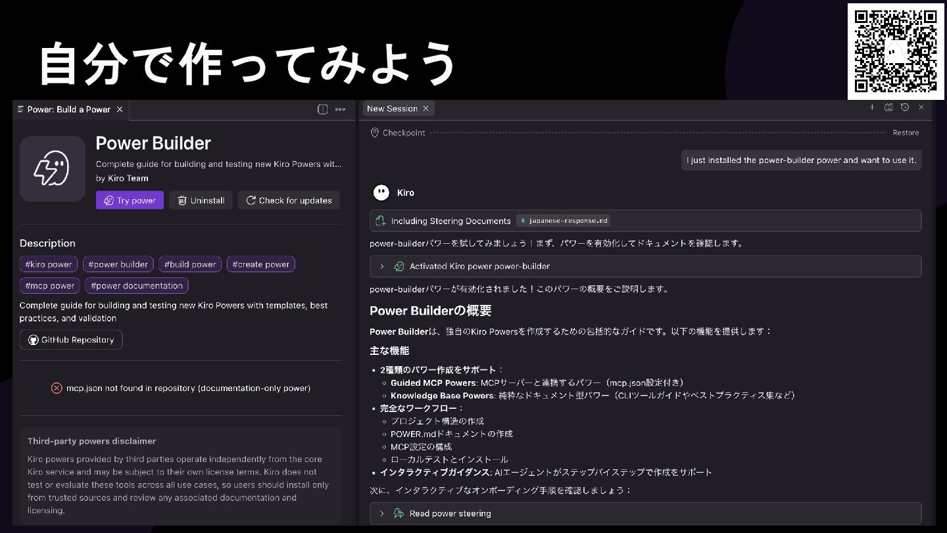Click the 'MCP設定の構成' bullet
Viewport: 947px width, 533px height.
click(x=421, y=446)
